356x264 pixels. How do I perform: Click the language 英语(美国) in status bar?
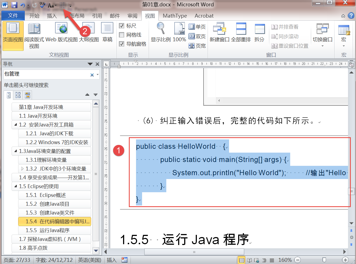click(90, 260)
